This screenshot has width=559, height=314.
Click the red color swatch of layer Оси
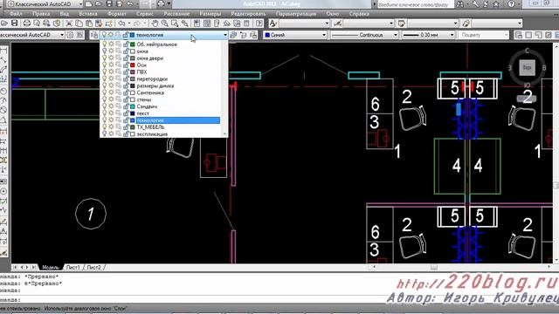[x=133, y=65]
